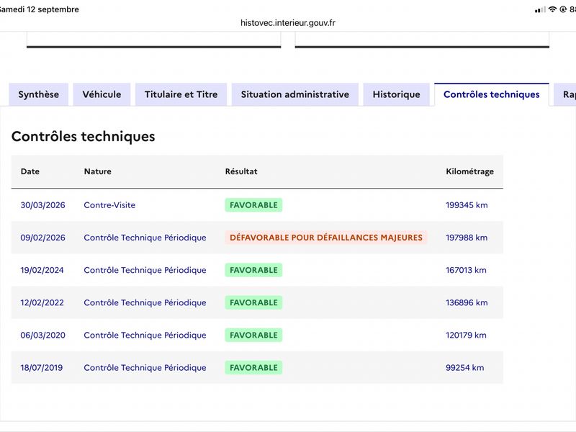Click the Date column header

[30, 171]
